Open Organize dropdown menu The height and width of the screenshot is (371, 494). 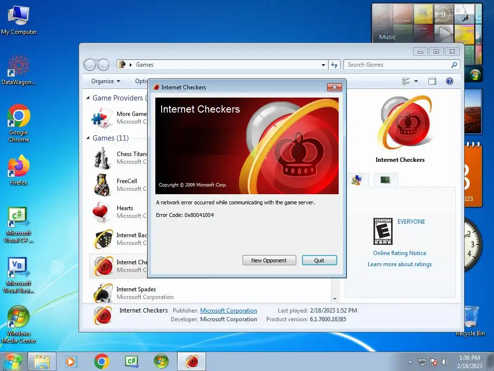(106, 81)
